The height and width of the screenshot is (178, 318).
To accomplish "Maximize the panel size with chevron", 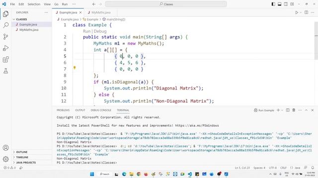I will click(x=306, y=110).
